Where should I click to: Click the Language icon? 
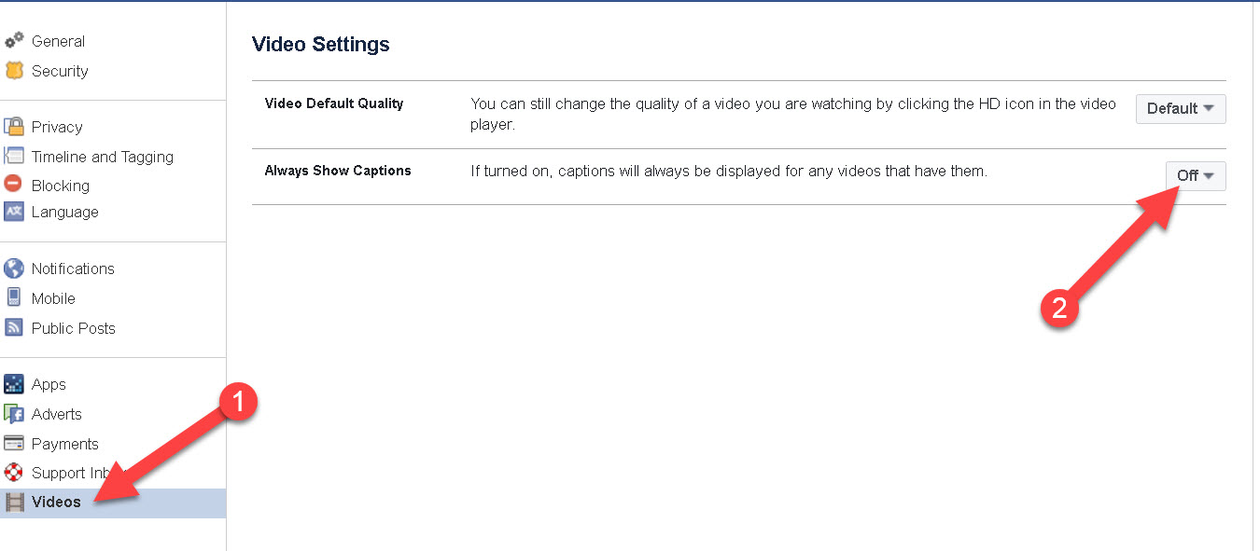[15, 212]
